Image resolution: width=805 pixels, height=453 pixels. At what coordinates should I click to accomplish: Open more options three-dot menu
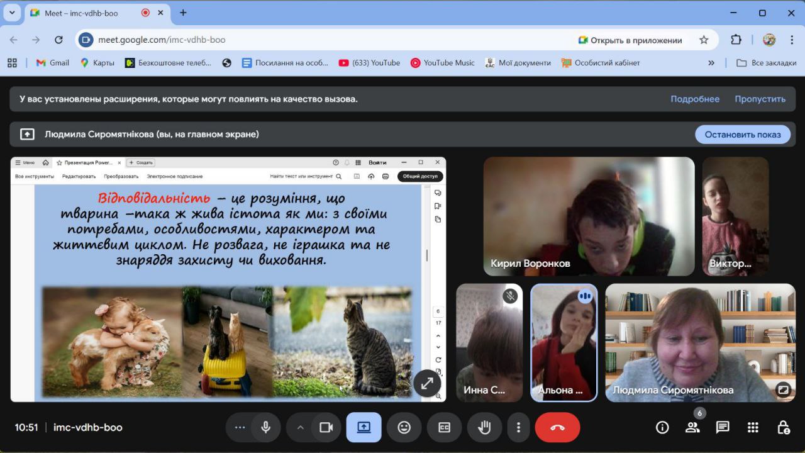[x=518, y=427]
